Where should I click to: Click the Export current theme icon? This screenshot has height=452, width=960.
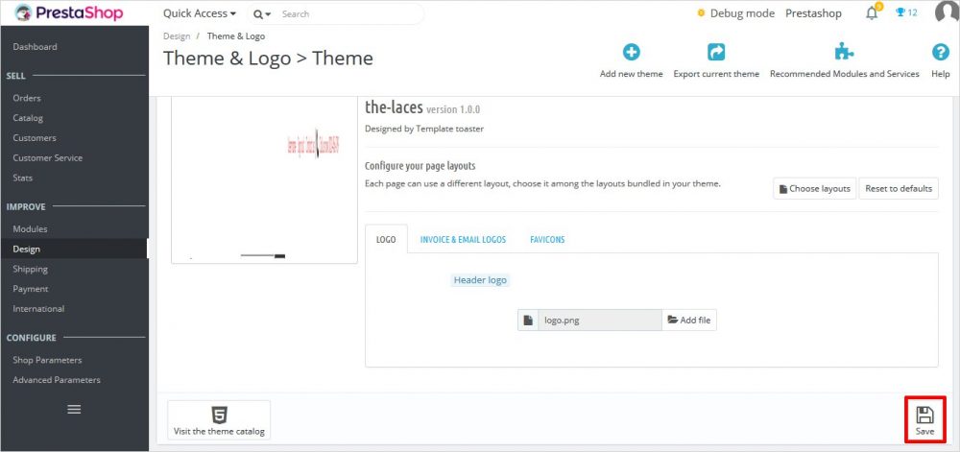point(716,53)
